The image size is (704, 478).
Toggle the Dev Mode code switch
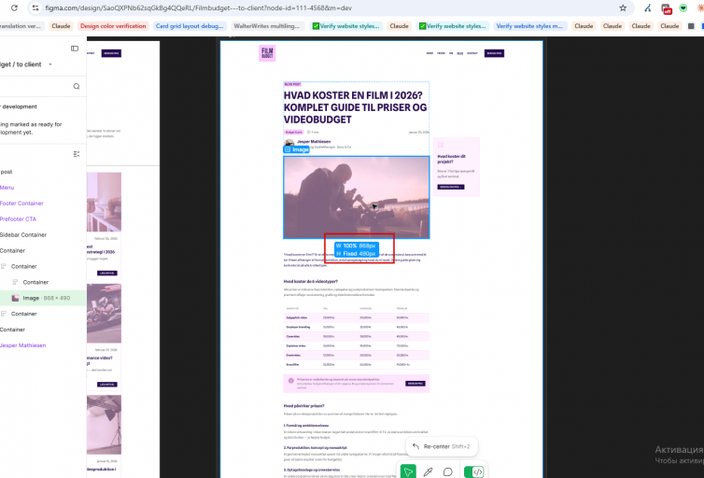473,471
